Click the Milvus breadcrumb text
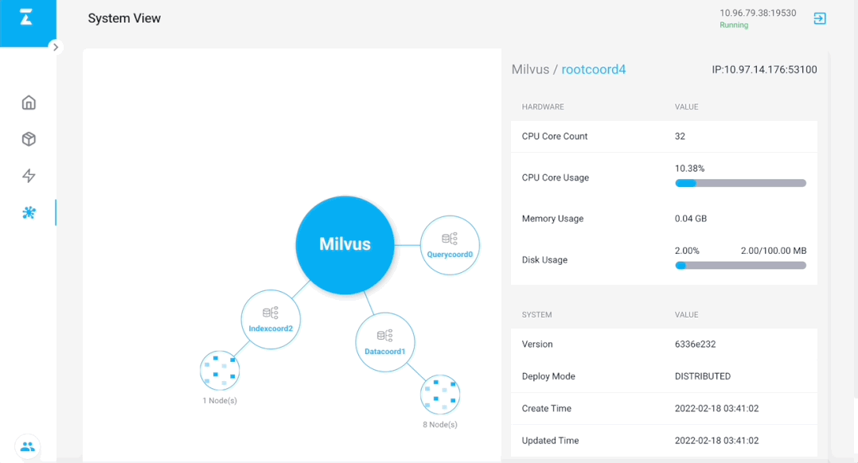 [x=530, y=69]
